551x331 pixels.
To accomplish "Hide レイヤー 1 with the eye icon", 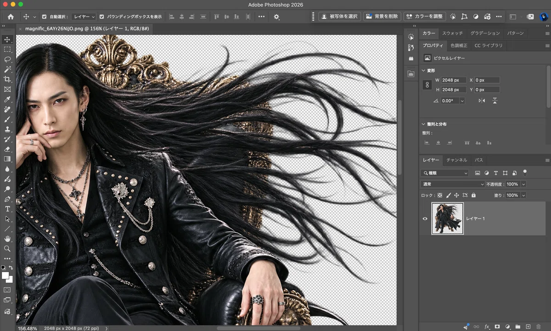I will pos(425,219).
